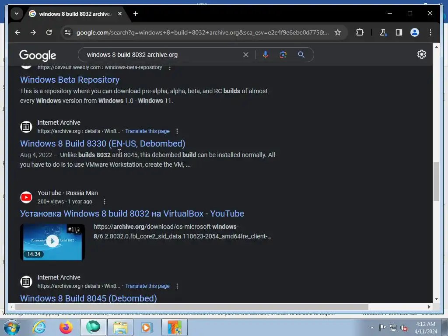Click the Google logo
The height and width of the screenshot is (336, 448).
tap(38, 55)
